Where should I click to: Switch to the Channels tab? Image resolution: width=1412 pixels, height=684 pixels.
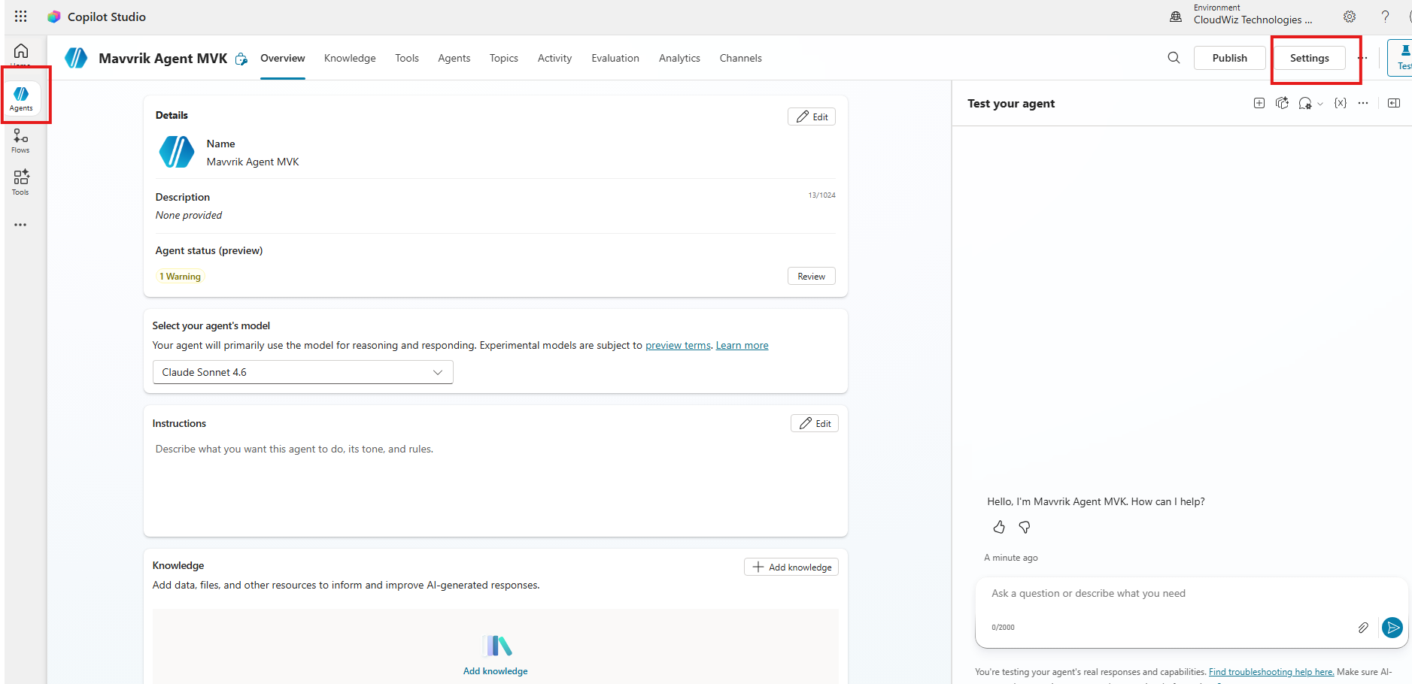pyautogui.click(x=741, y=58)
